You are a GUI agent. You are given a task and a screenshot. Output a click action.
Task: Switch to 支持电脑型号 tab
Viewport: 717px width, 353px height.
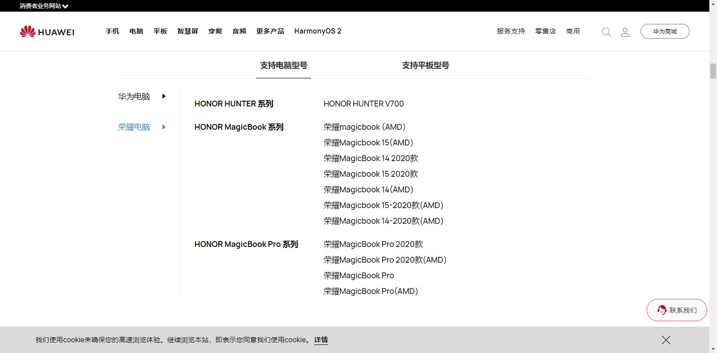[284, 65]
